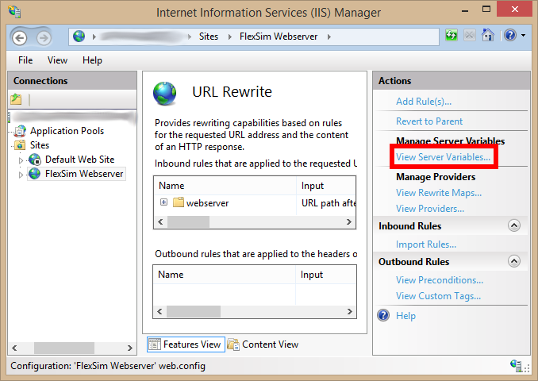The height and width of the screenshot is (381, 538).
Task: Click the Add Rule(s)... link
Action: click(423, 102)
